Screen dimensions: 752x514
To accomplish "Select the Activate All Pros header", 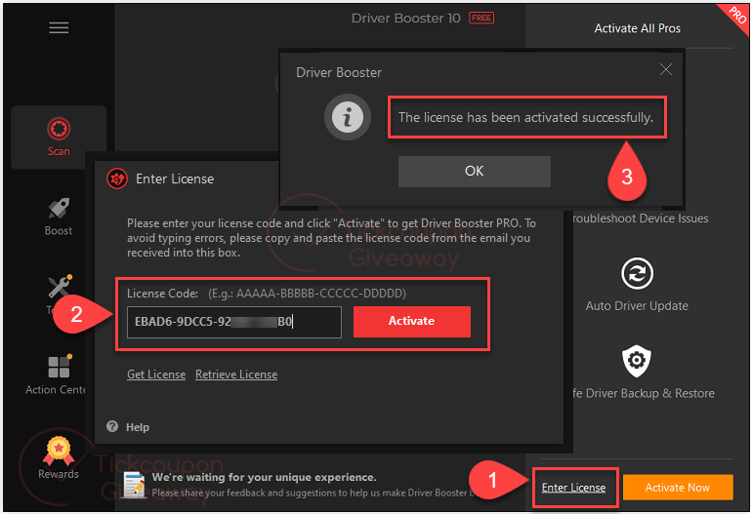I will coord(637,28).
